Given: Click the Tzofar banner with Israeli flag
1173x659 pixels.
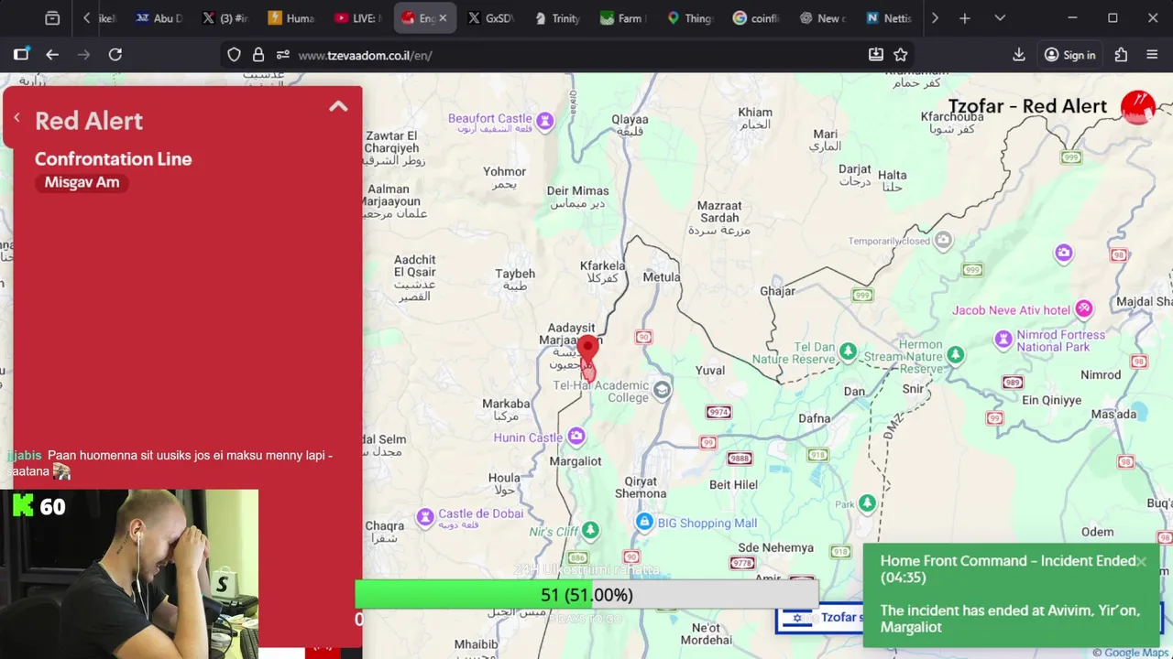Looking at the screenshot, I should 819,618.
